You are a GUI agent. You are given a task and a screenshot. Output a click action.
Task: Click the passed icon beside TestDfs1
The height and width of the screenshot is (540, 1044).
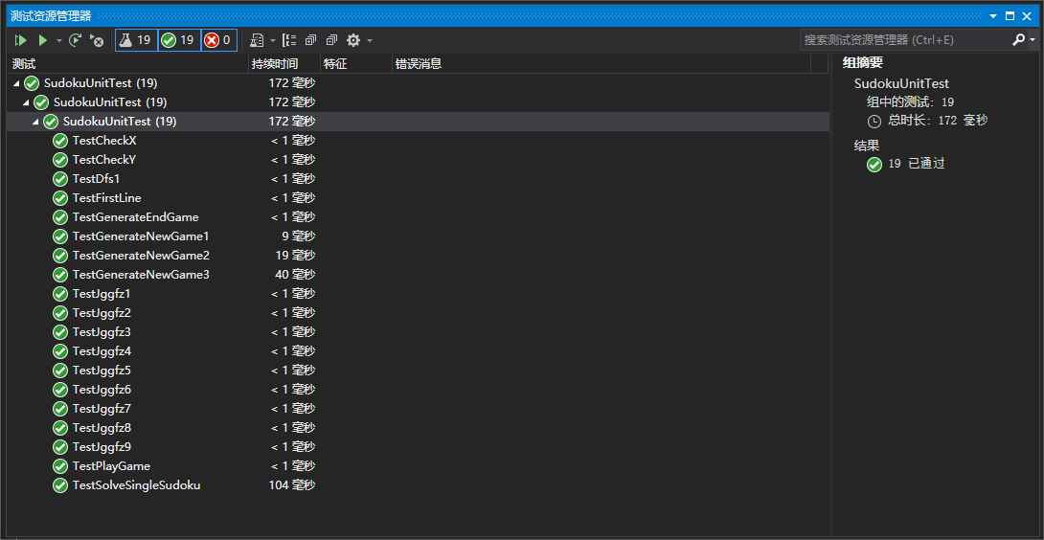pos(60,179)
